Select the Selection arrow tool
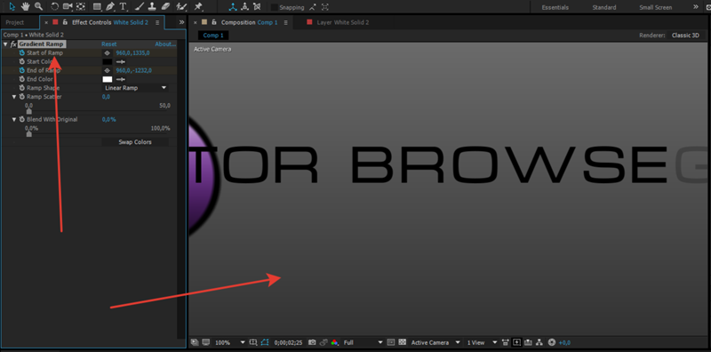Viewport: 711px width, 352px height. (x=12, y=6)
